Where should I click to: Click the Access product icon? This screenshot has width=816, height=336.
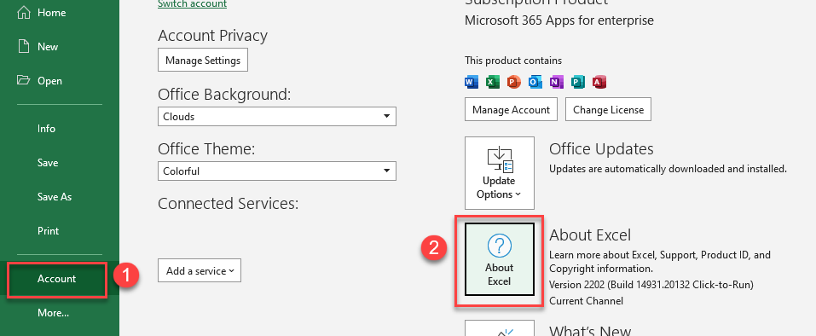599,82
